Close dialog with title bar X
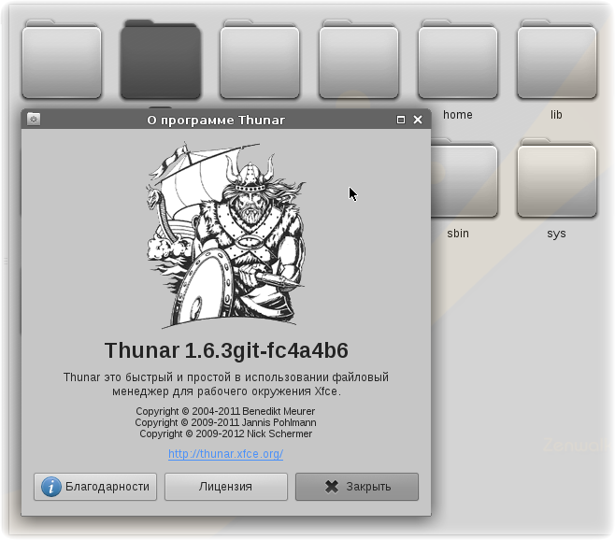 (418, 120)
